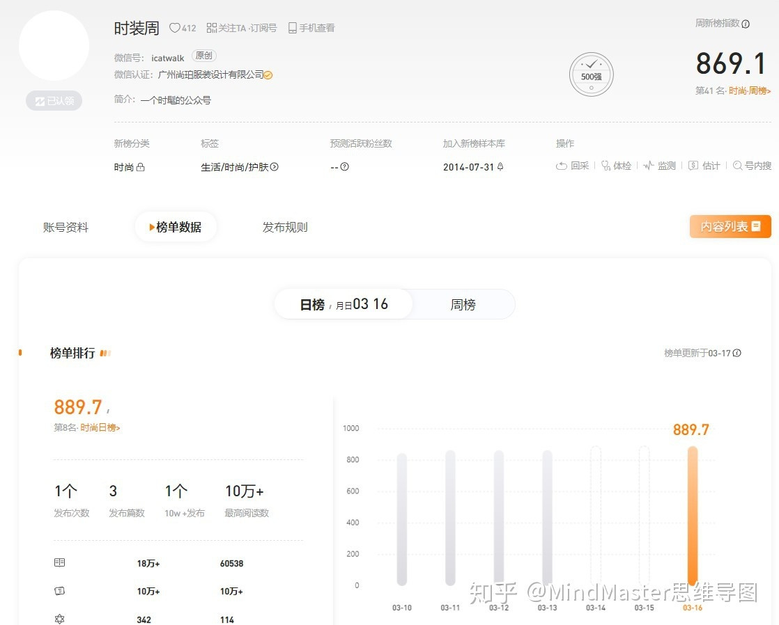The height and width of the screenshot is (625, 779).
Task: Open the 内容列表 content list
Action: point(730,226)
